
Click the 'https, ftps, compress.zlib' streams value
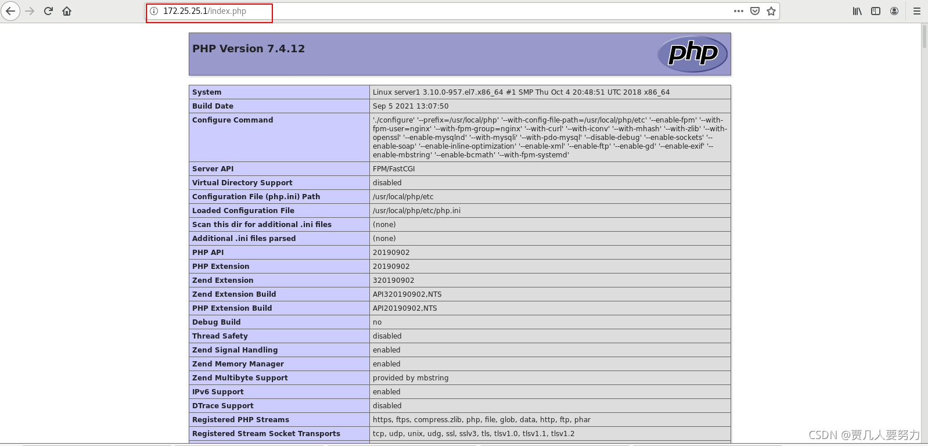point(481,420)
